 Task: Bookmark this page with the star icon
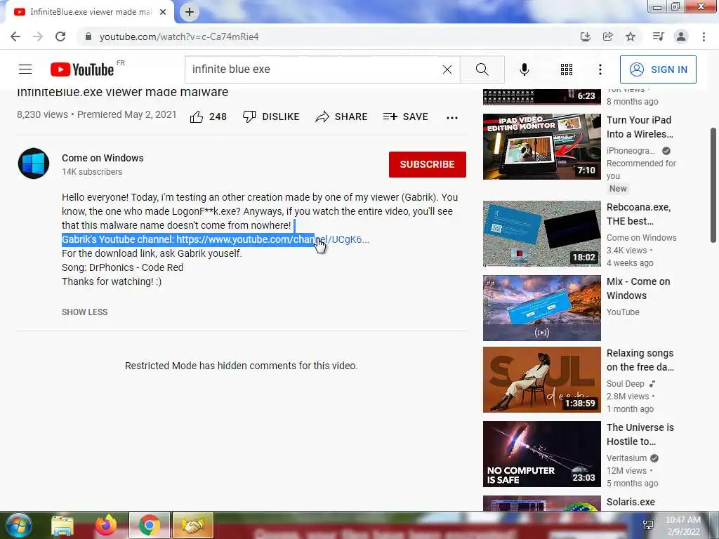pos(631,36)
